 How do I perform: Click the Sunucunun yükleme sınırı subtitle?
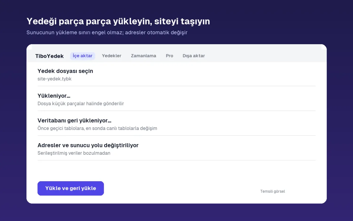pos(107,32)
